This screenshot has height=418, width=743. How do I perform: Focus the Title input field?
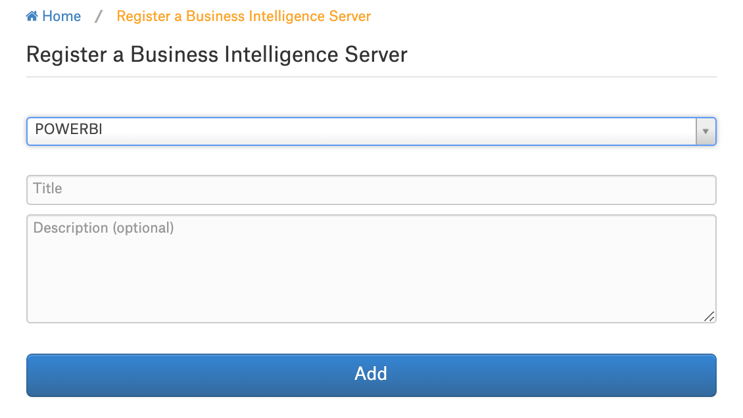point(371,190)
